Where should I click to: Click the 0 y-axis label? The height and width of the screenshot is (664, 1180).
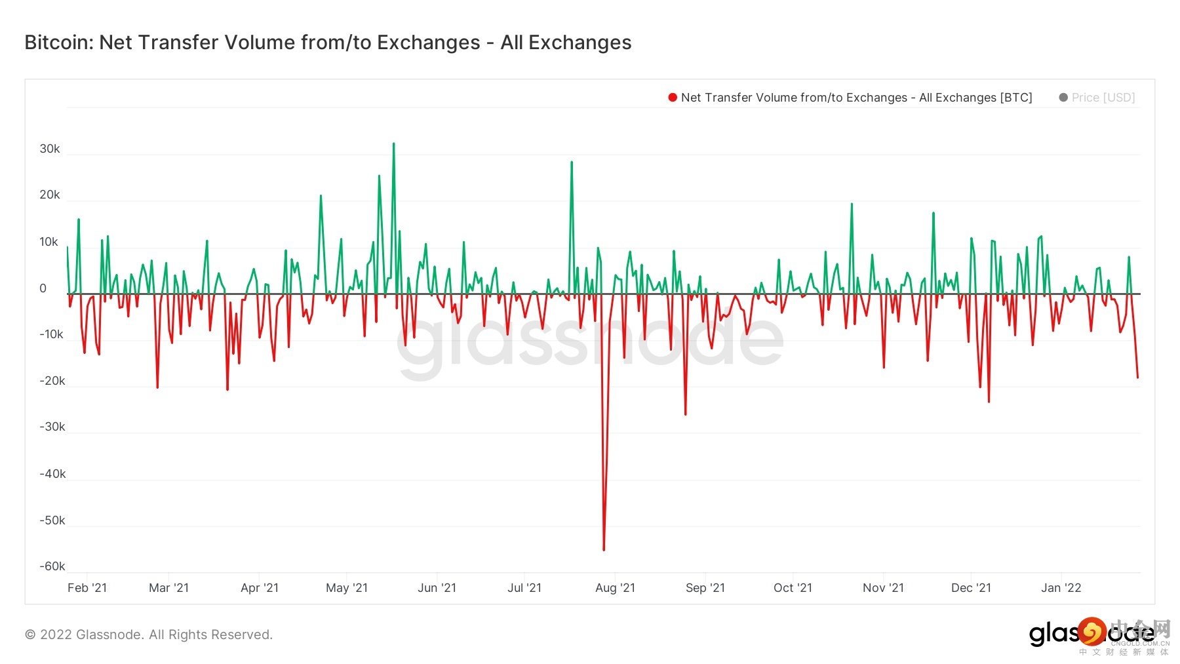43,288
